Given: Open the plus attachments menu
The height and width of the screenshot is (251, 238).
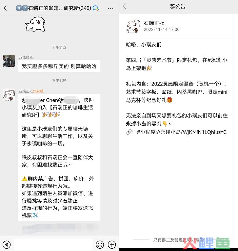Looking at the screenshot, I should [112, 244].
